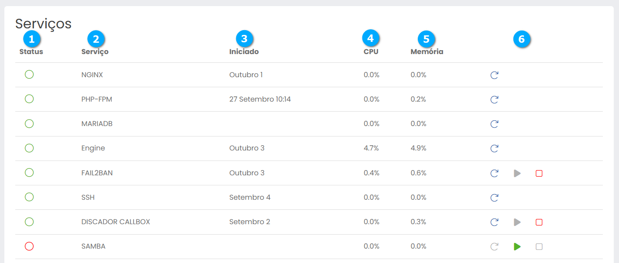Click the red SAMBA status indicator
Viewport: 619px width, 263px height.
29,246
